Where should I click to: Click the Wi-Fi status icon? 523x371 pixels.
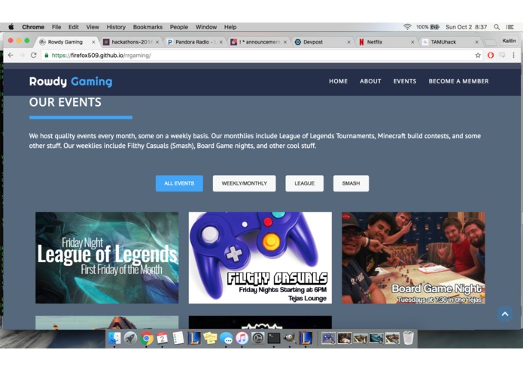407,27
